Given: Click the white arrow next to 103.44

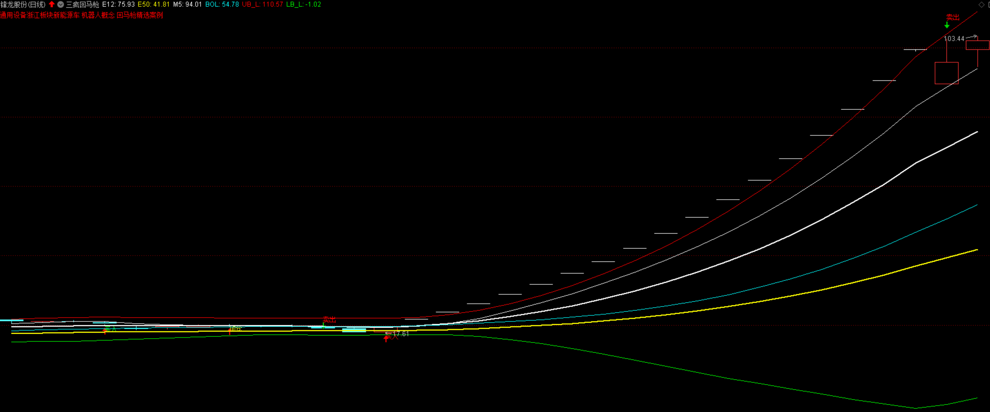Looking at the screenshot, I should (x=972, y=37).
